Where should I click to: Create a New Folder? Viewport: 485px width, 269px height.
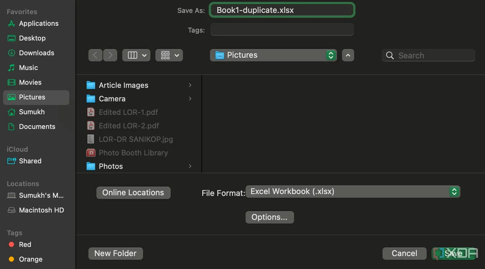(x=116, y=254)
